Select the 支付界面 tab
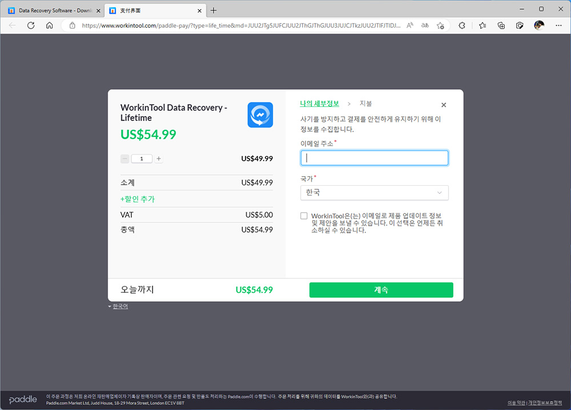The height and width of the screenshot is (410, 571). click(156, 10)
